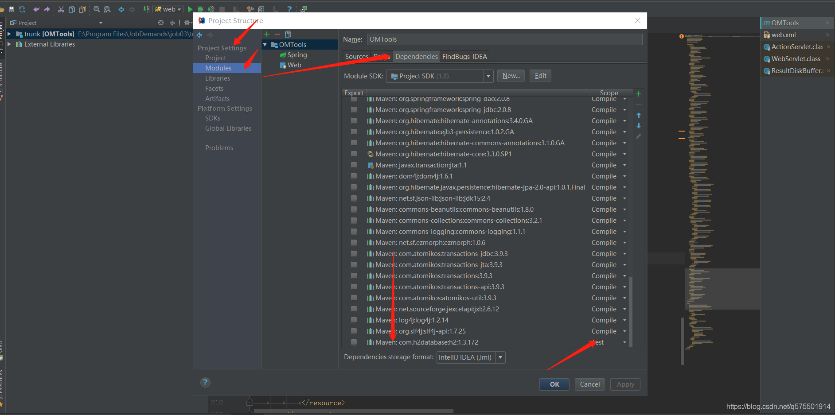This screenshot has height=415, width=835.
Task: Switch to the Dependencies tab
Action: point(416,56)
